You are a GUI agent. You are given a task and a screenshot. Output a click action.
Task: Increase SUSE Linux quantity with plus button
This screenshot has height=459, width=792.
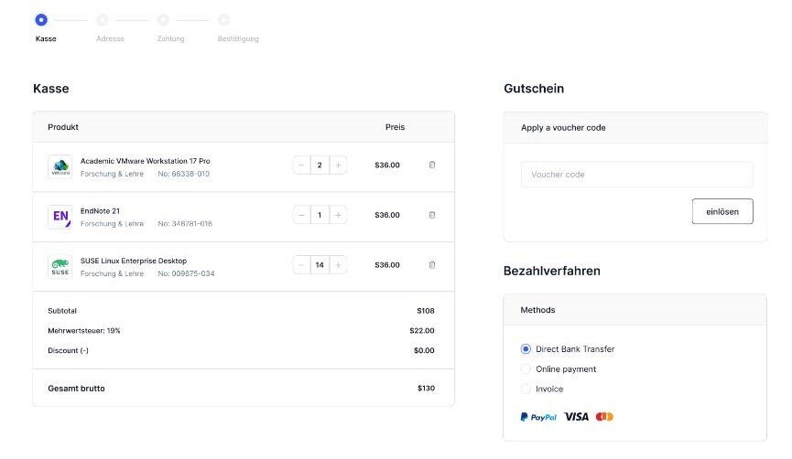(x=339, y=265)
